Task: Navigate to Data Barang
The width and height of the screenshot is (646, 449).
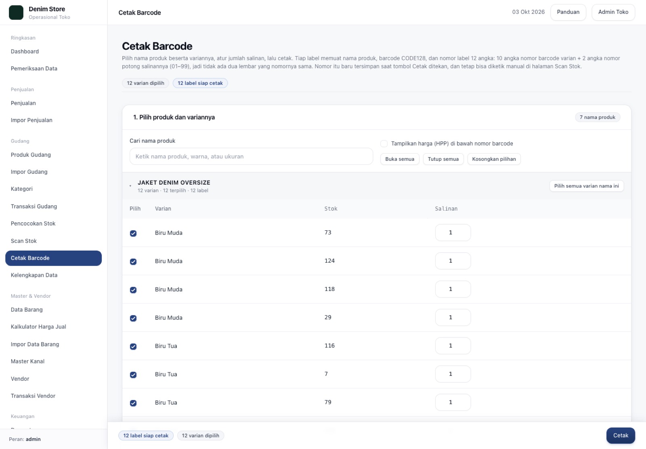Action: coord(53,310)
